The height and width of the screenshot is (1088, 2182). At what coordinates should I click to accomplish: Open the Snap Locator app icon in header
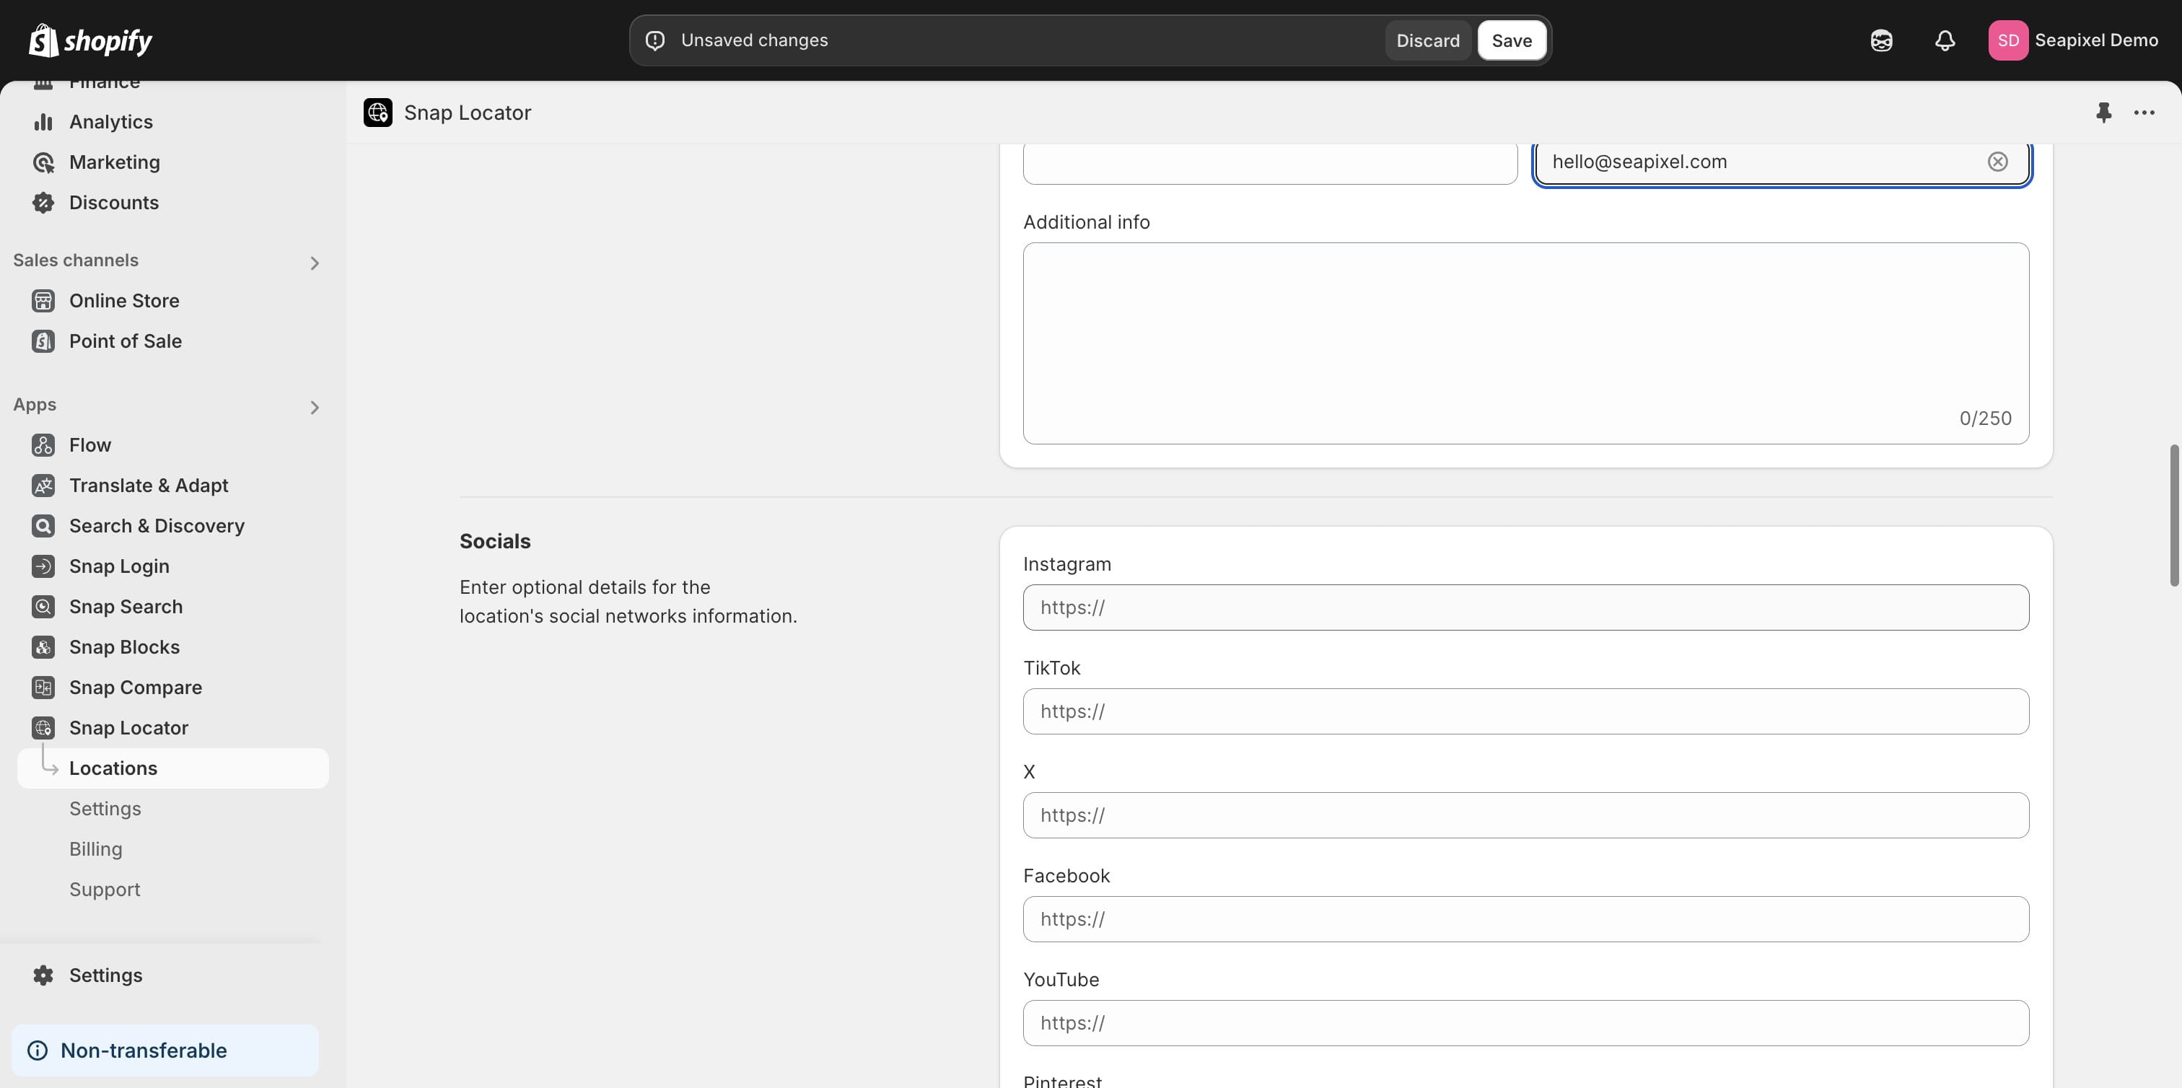coord(377,112)
